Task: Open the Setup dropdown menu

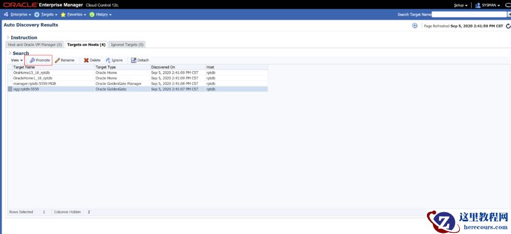Action: coord(460,5)
